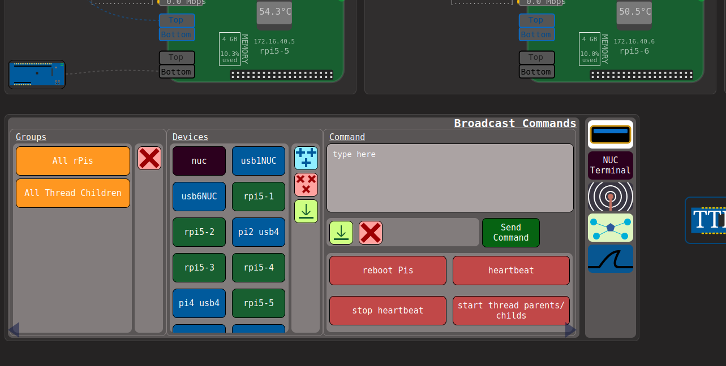Open NUC Terminal from sidebar
The image size is (726, 366).
tap(611, 165)
